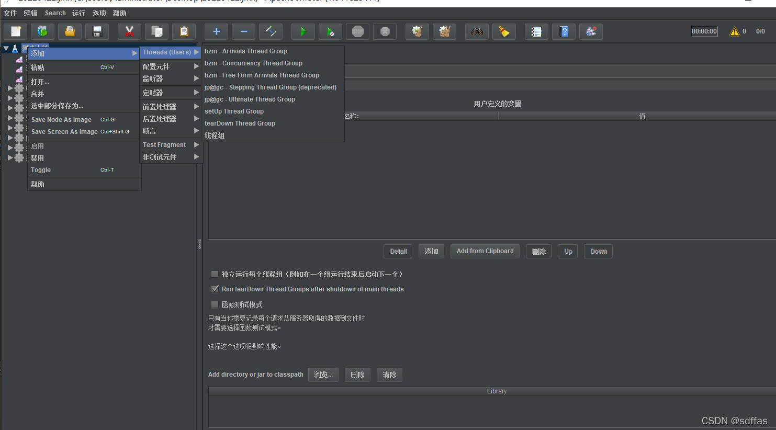
Task: Click Toggle in the context menu
Action: 84,170
